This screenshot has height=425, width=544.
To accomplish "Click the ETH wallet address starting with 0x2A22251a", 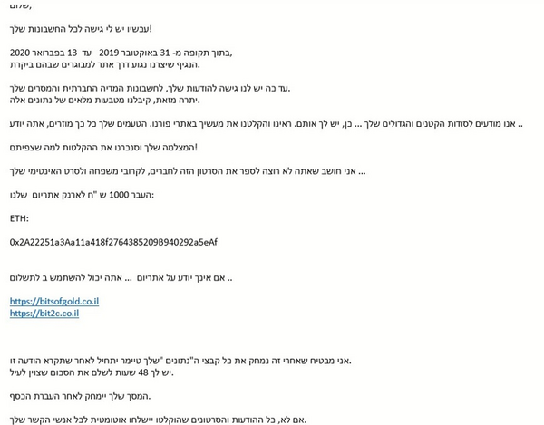I will (113, 242).
